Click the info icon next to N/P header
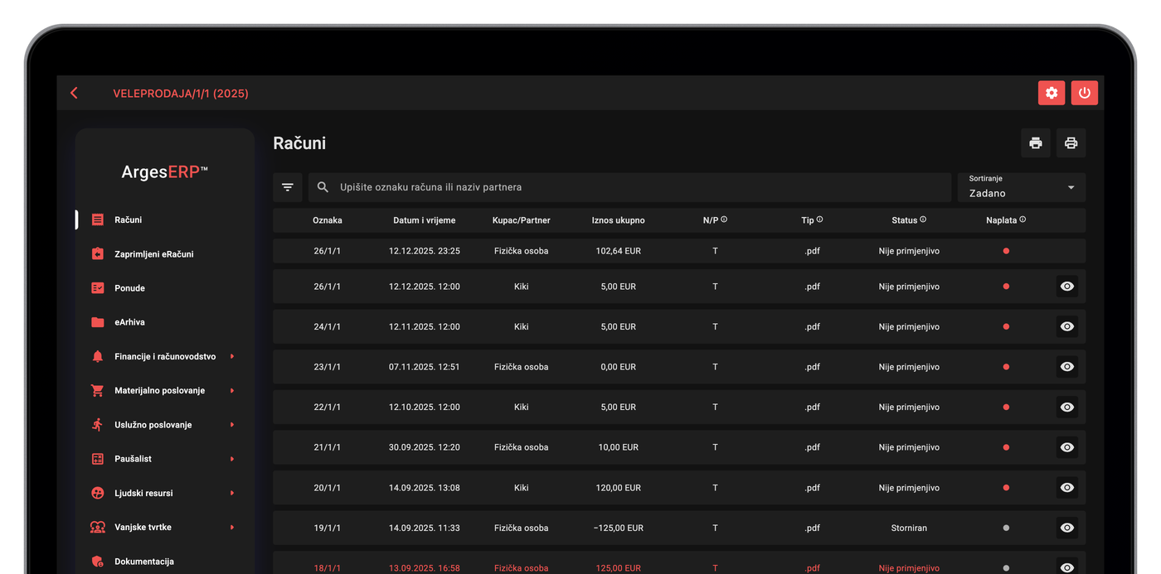The height and width of the screenshot is (574, 1161). (724, 219)
